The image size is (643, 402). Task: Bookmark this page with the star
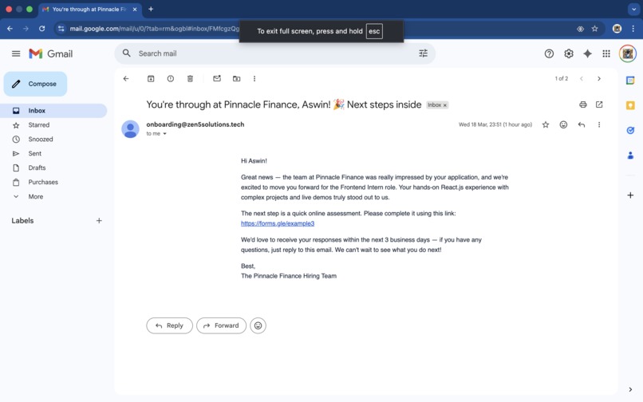594,28
